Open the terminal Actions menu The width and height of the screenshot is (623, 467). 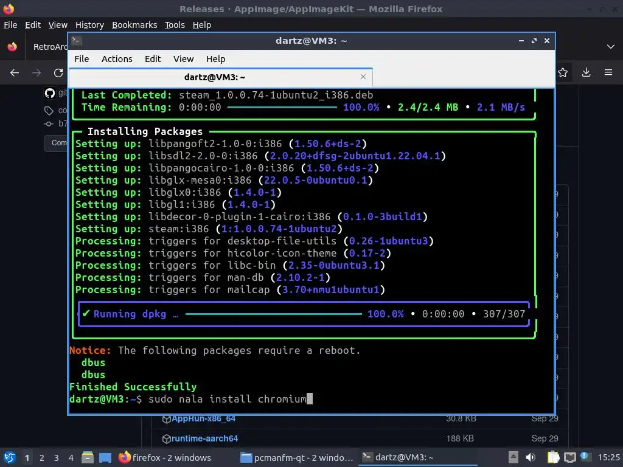pyautogui.click(x=117, y=59)
